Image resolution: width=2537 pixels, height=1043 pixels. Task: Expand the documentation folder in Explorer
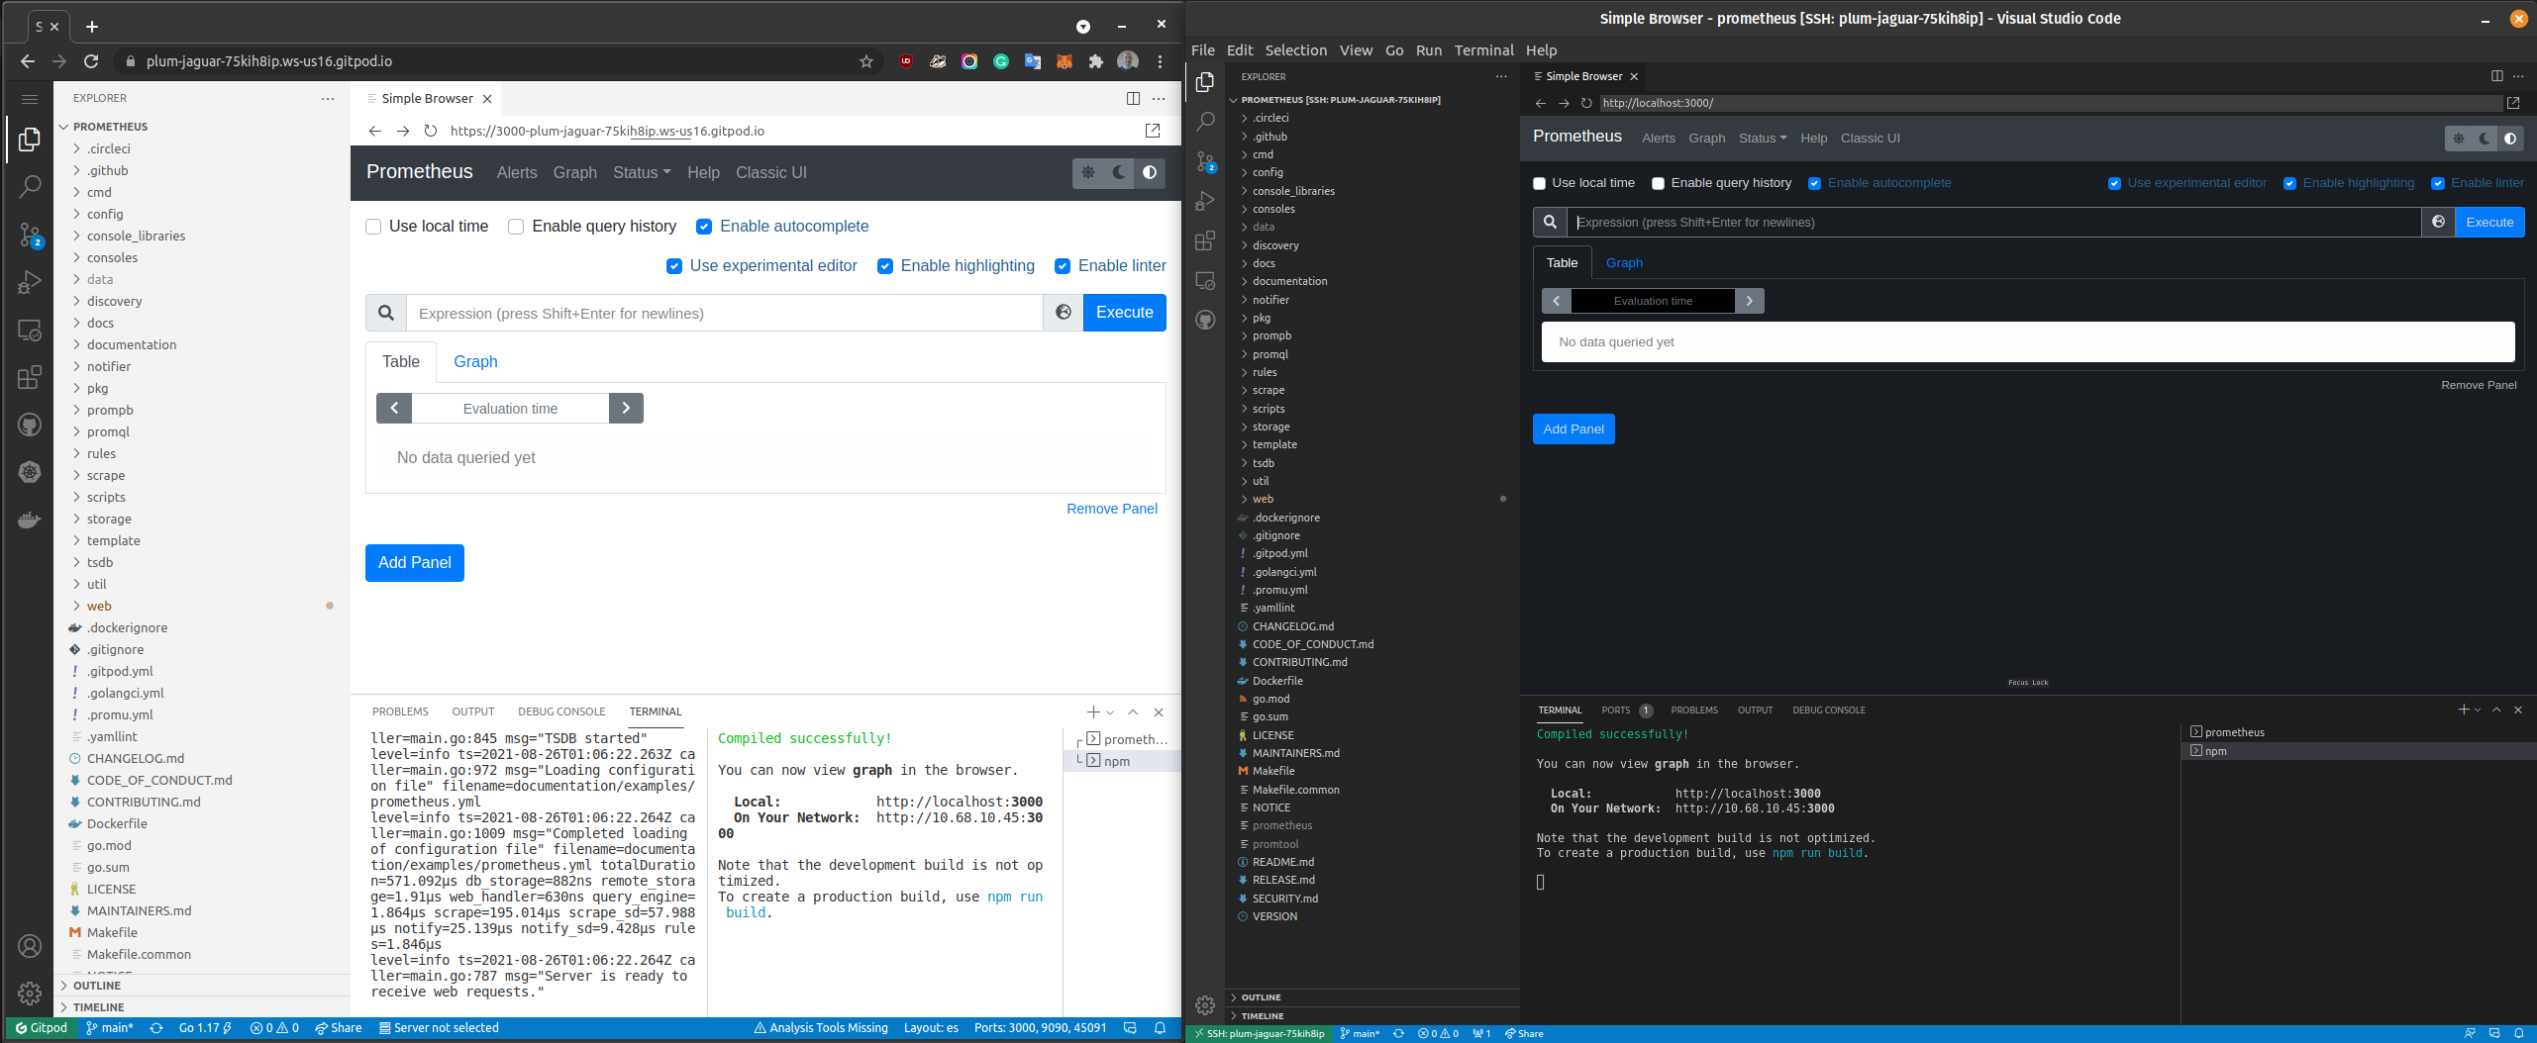(x=133, y=344)
